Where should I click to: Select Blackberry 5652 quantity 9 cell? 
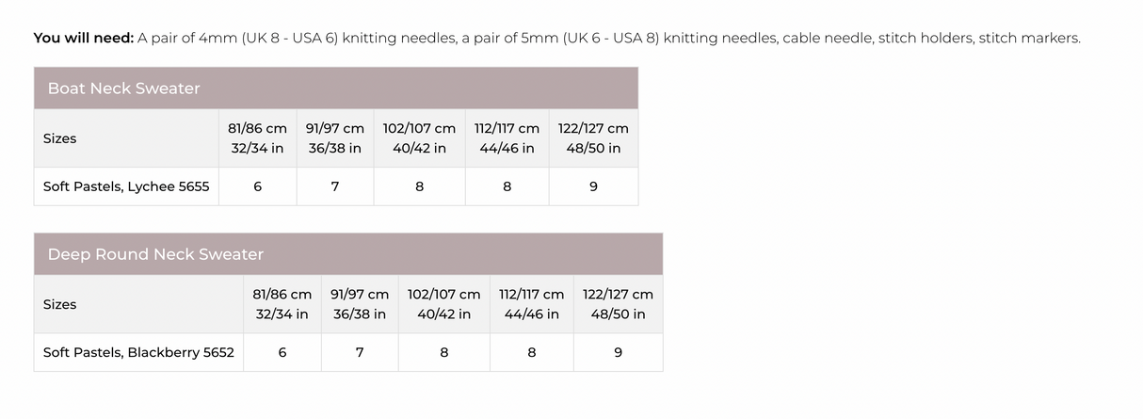pyautogui.click(x=618, y=352)
